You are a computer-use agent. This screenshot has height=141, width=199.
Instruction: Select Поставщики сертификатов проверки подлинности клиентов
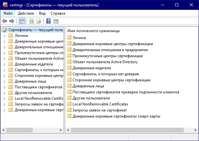click(126, 92)
